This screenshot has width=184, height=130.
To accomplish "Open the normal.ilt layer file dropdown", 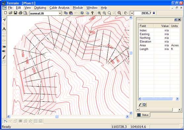I will pyautogui.click(x=60, y=13).
